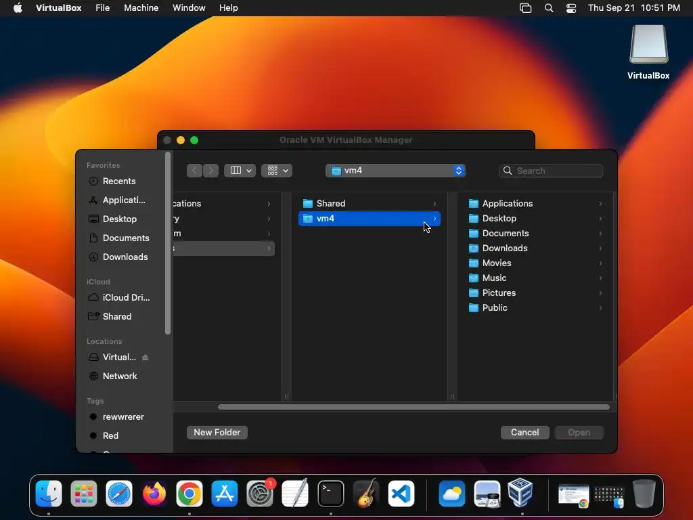The image size is (693, 520).
Task: Focus the Search field
Action: click(x=551, y=171)
